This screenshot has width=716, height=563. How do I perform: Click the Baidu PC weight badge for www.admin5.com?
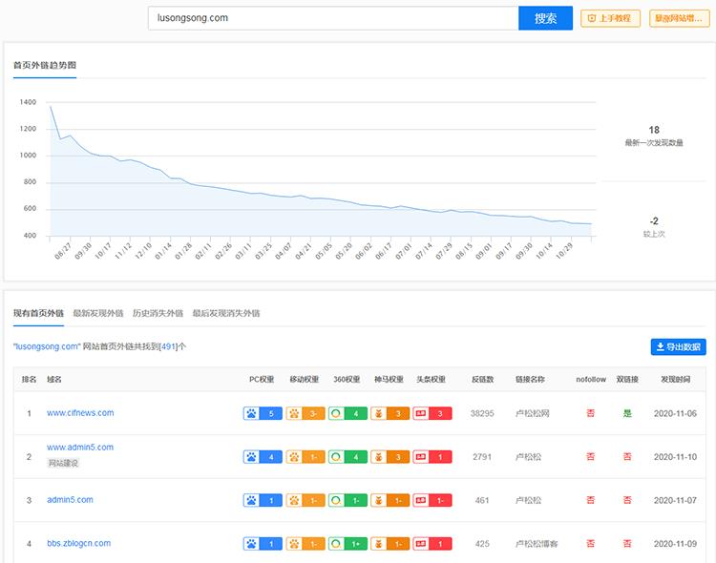coord(263,457)
